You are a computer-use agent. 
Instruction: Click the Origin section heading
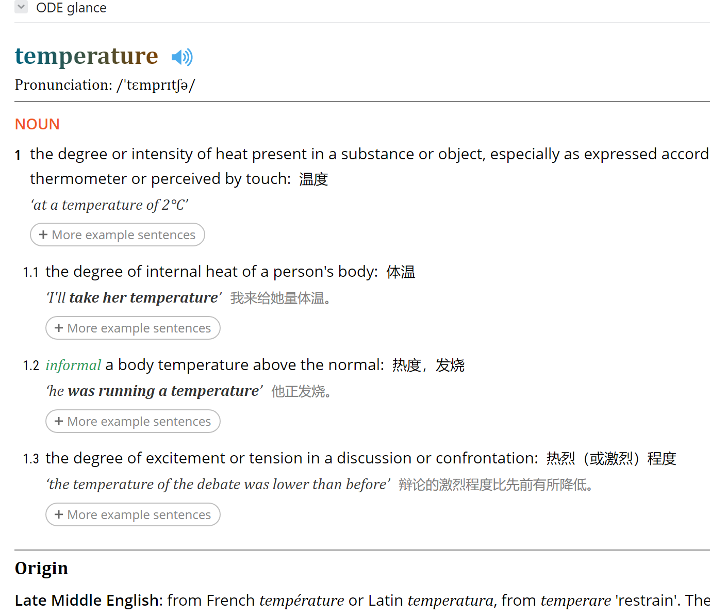click(x=41, y=569)
